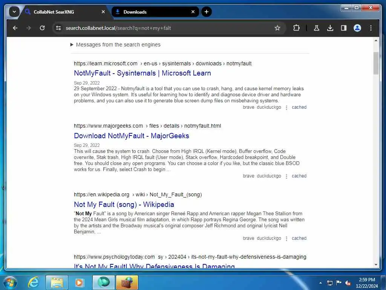Screen dimensions: 386x290
Task: Open Chrome's three-dot menu
Action: [x=371, y=28]
